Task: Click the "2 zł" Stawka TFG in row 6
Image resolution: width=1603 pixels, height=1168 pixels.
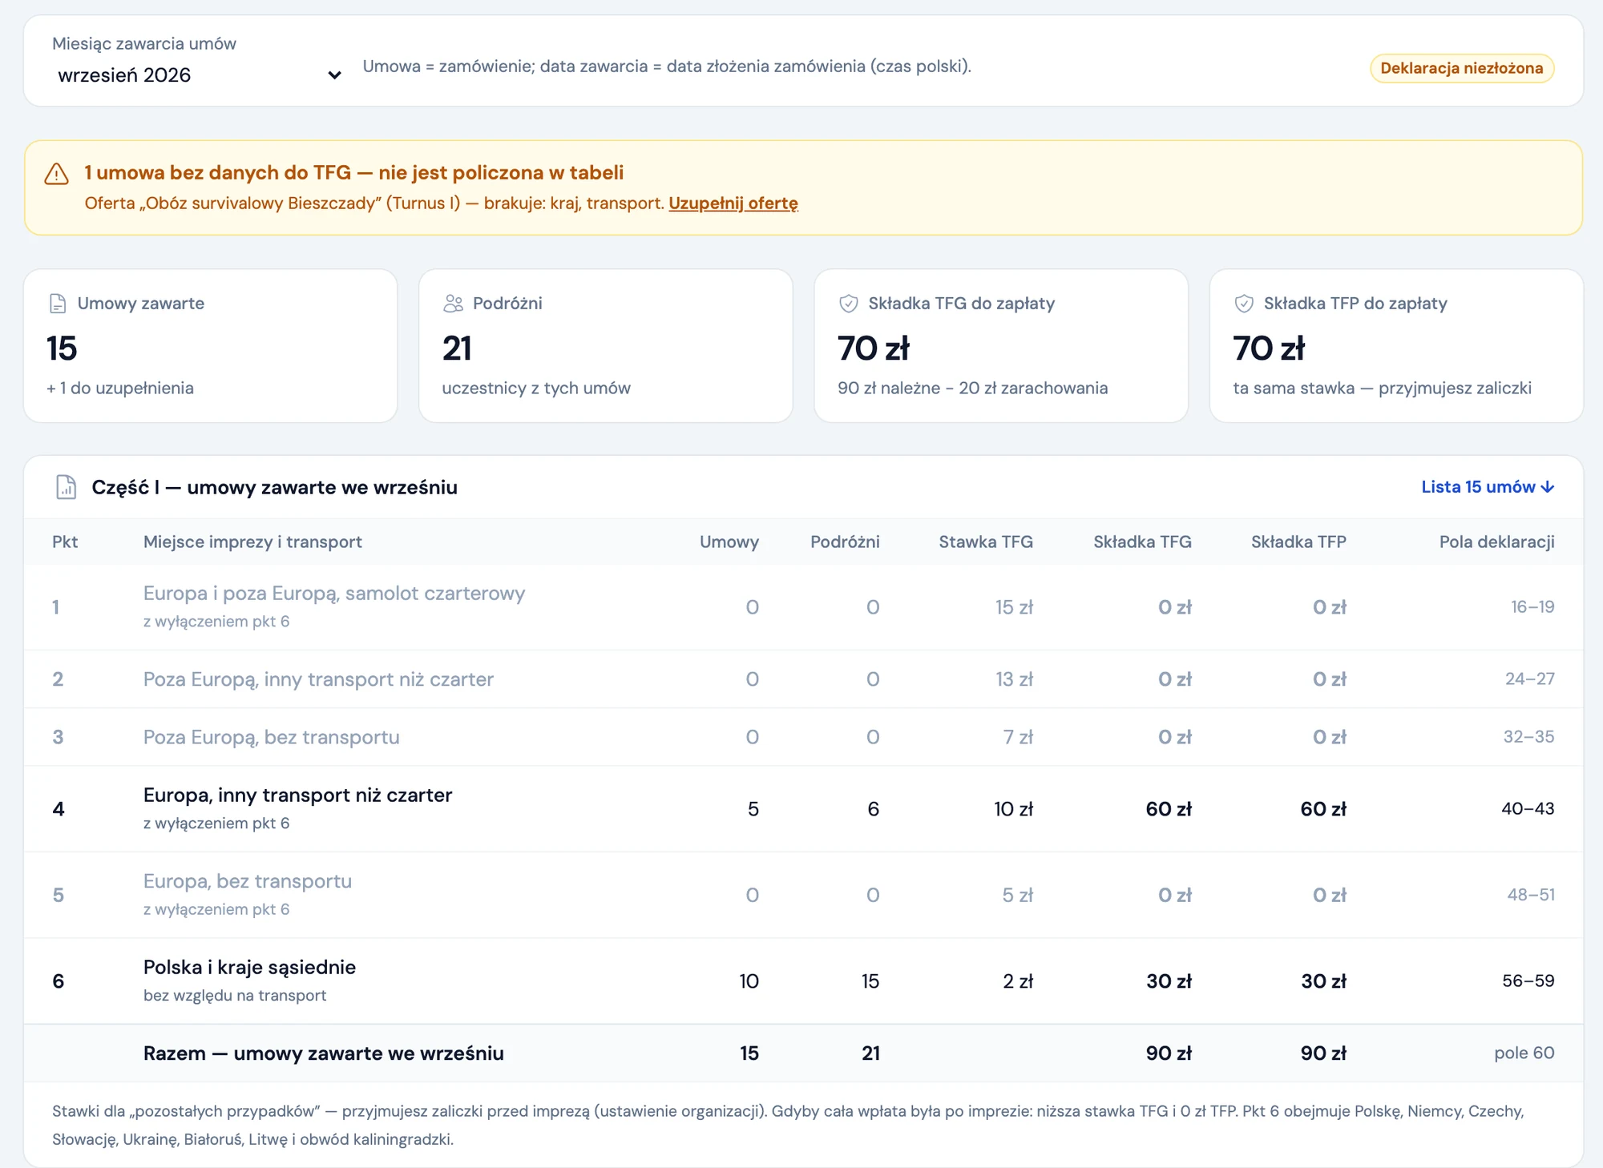Action: click(x=1018, y=981)
